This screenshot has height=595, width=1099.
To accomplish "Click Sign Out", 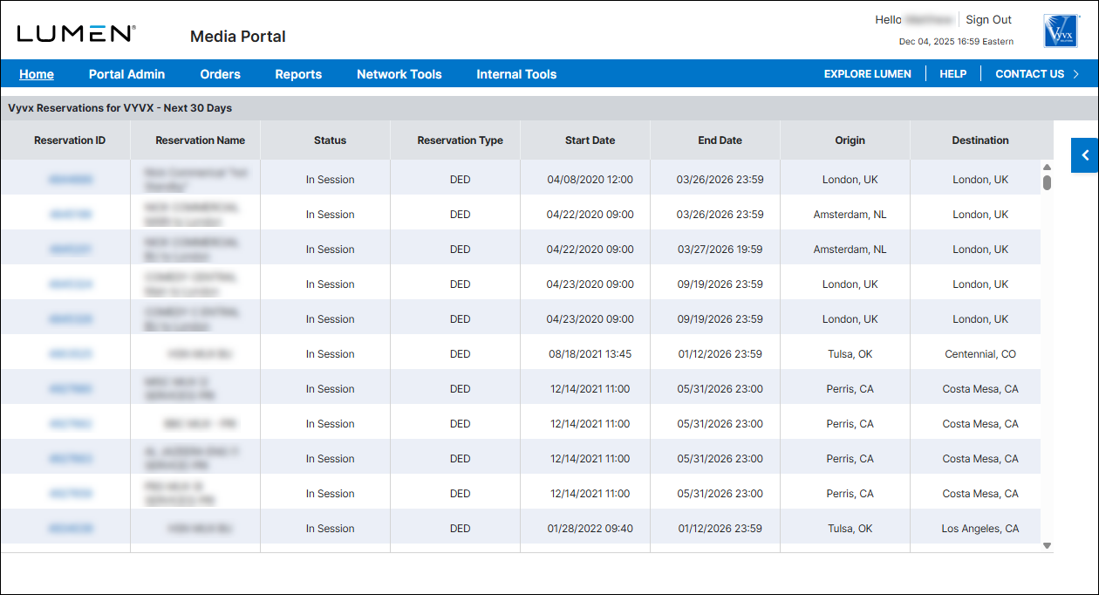I will click(x=988, y=19).
